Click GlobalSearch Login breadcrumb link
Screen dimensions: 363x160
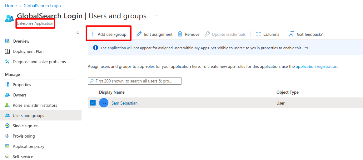point(42,6)
